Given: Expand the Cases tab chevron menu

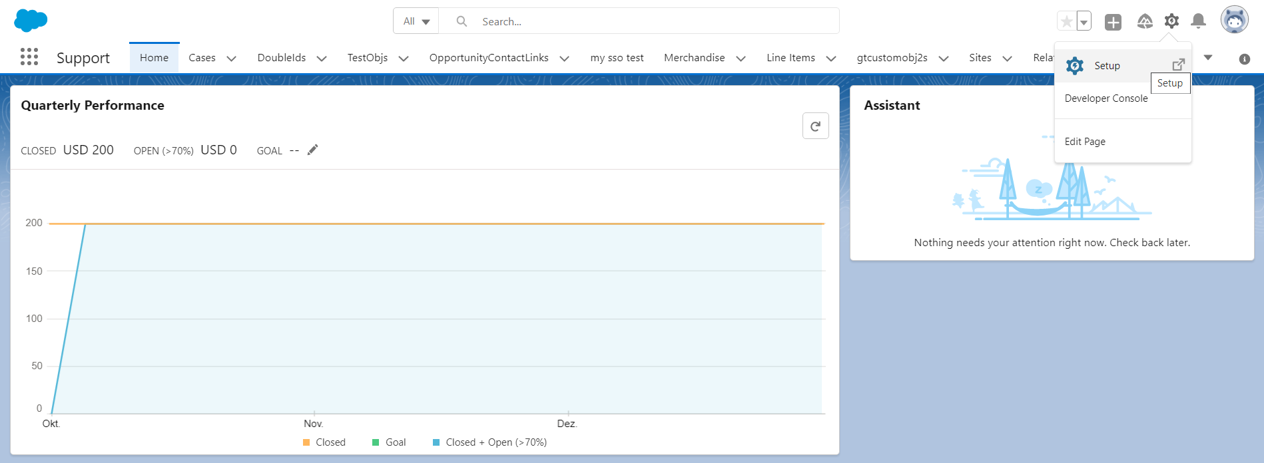Looking at the screenshot, I should point(232,59).
